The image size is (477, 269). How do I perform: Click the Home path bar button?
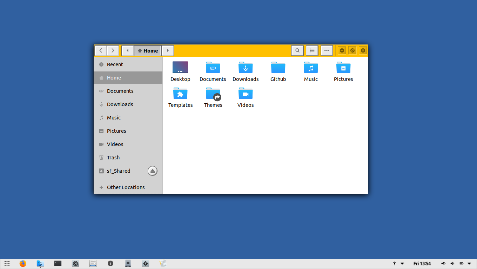(x=148, y=50)
